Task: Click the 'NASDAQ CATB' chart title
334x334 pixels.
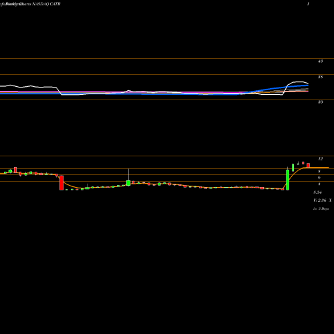Action: coord(47,4)
